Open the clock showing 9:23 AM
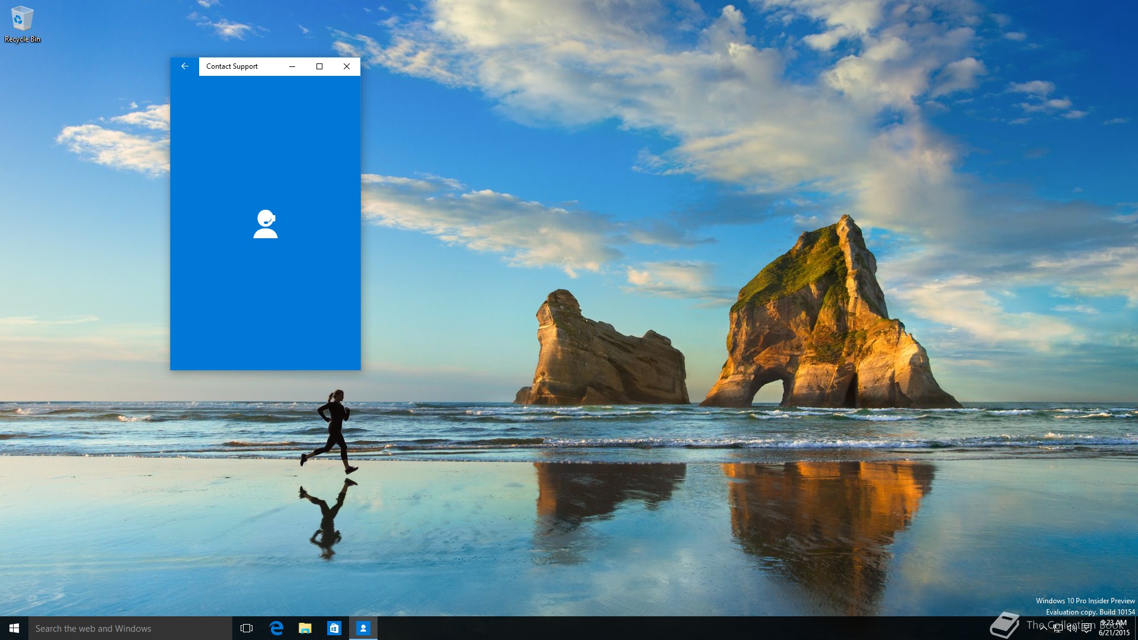Screen dimensions: 1138x640 pos(1114,628)
